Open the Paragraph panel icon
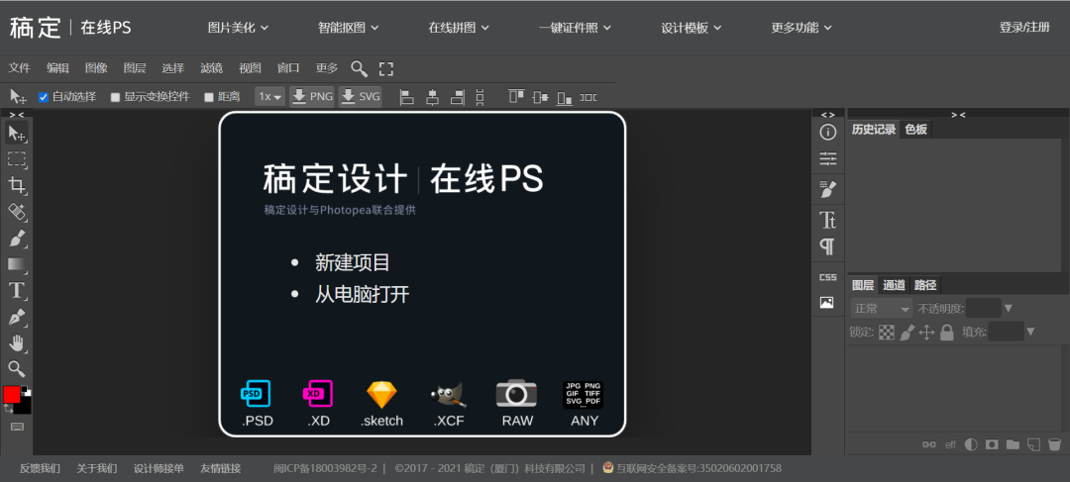 pyautogui.click(x=827, y=246)
